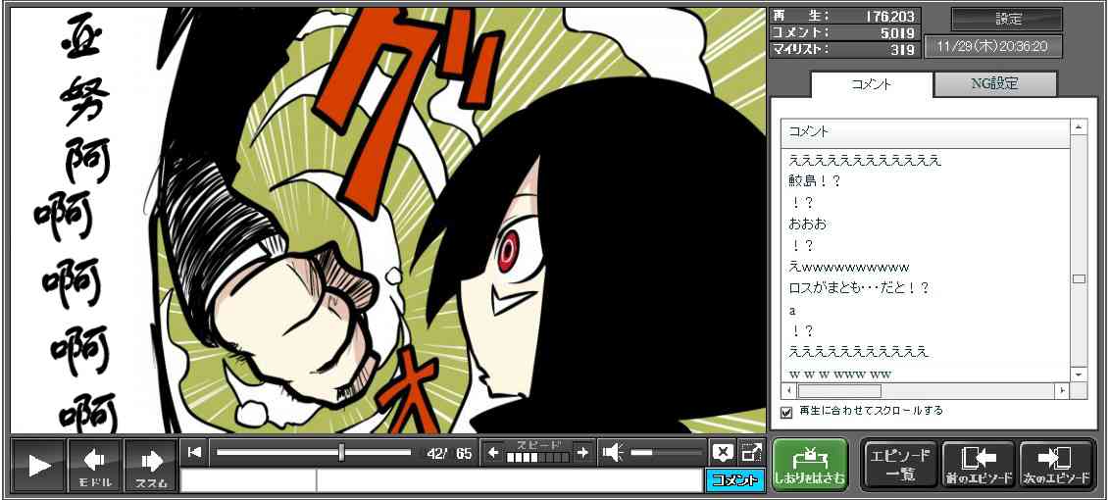Screen dimensions: 1109x500
Task: Switch to the NG設定 tab
Action: [994, 84]
